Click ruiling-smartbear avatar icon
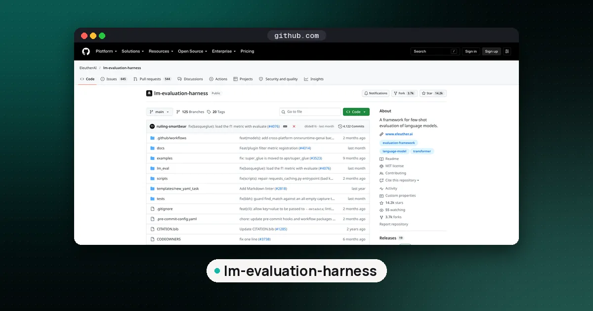Screen dimensions: 593x311 pos(152,126)
